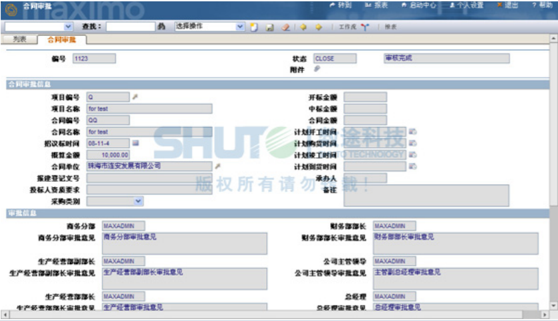Expand the 选择操作 action dropdown
The image size is (558, 321).
[241, 27]
